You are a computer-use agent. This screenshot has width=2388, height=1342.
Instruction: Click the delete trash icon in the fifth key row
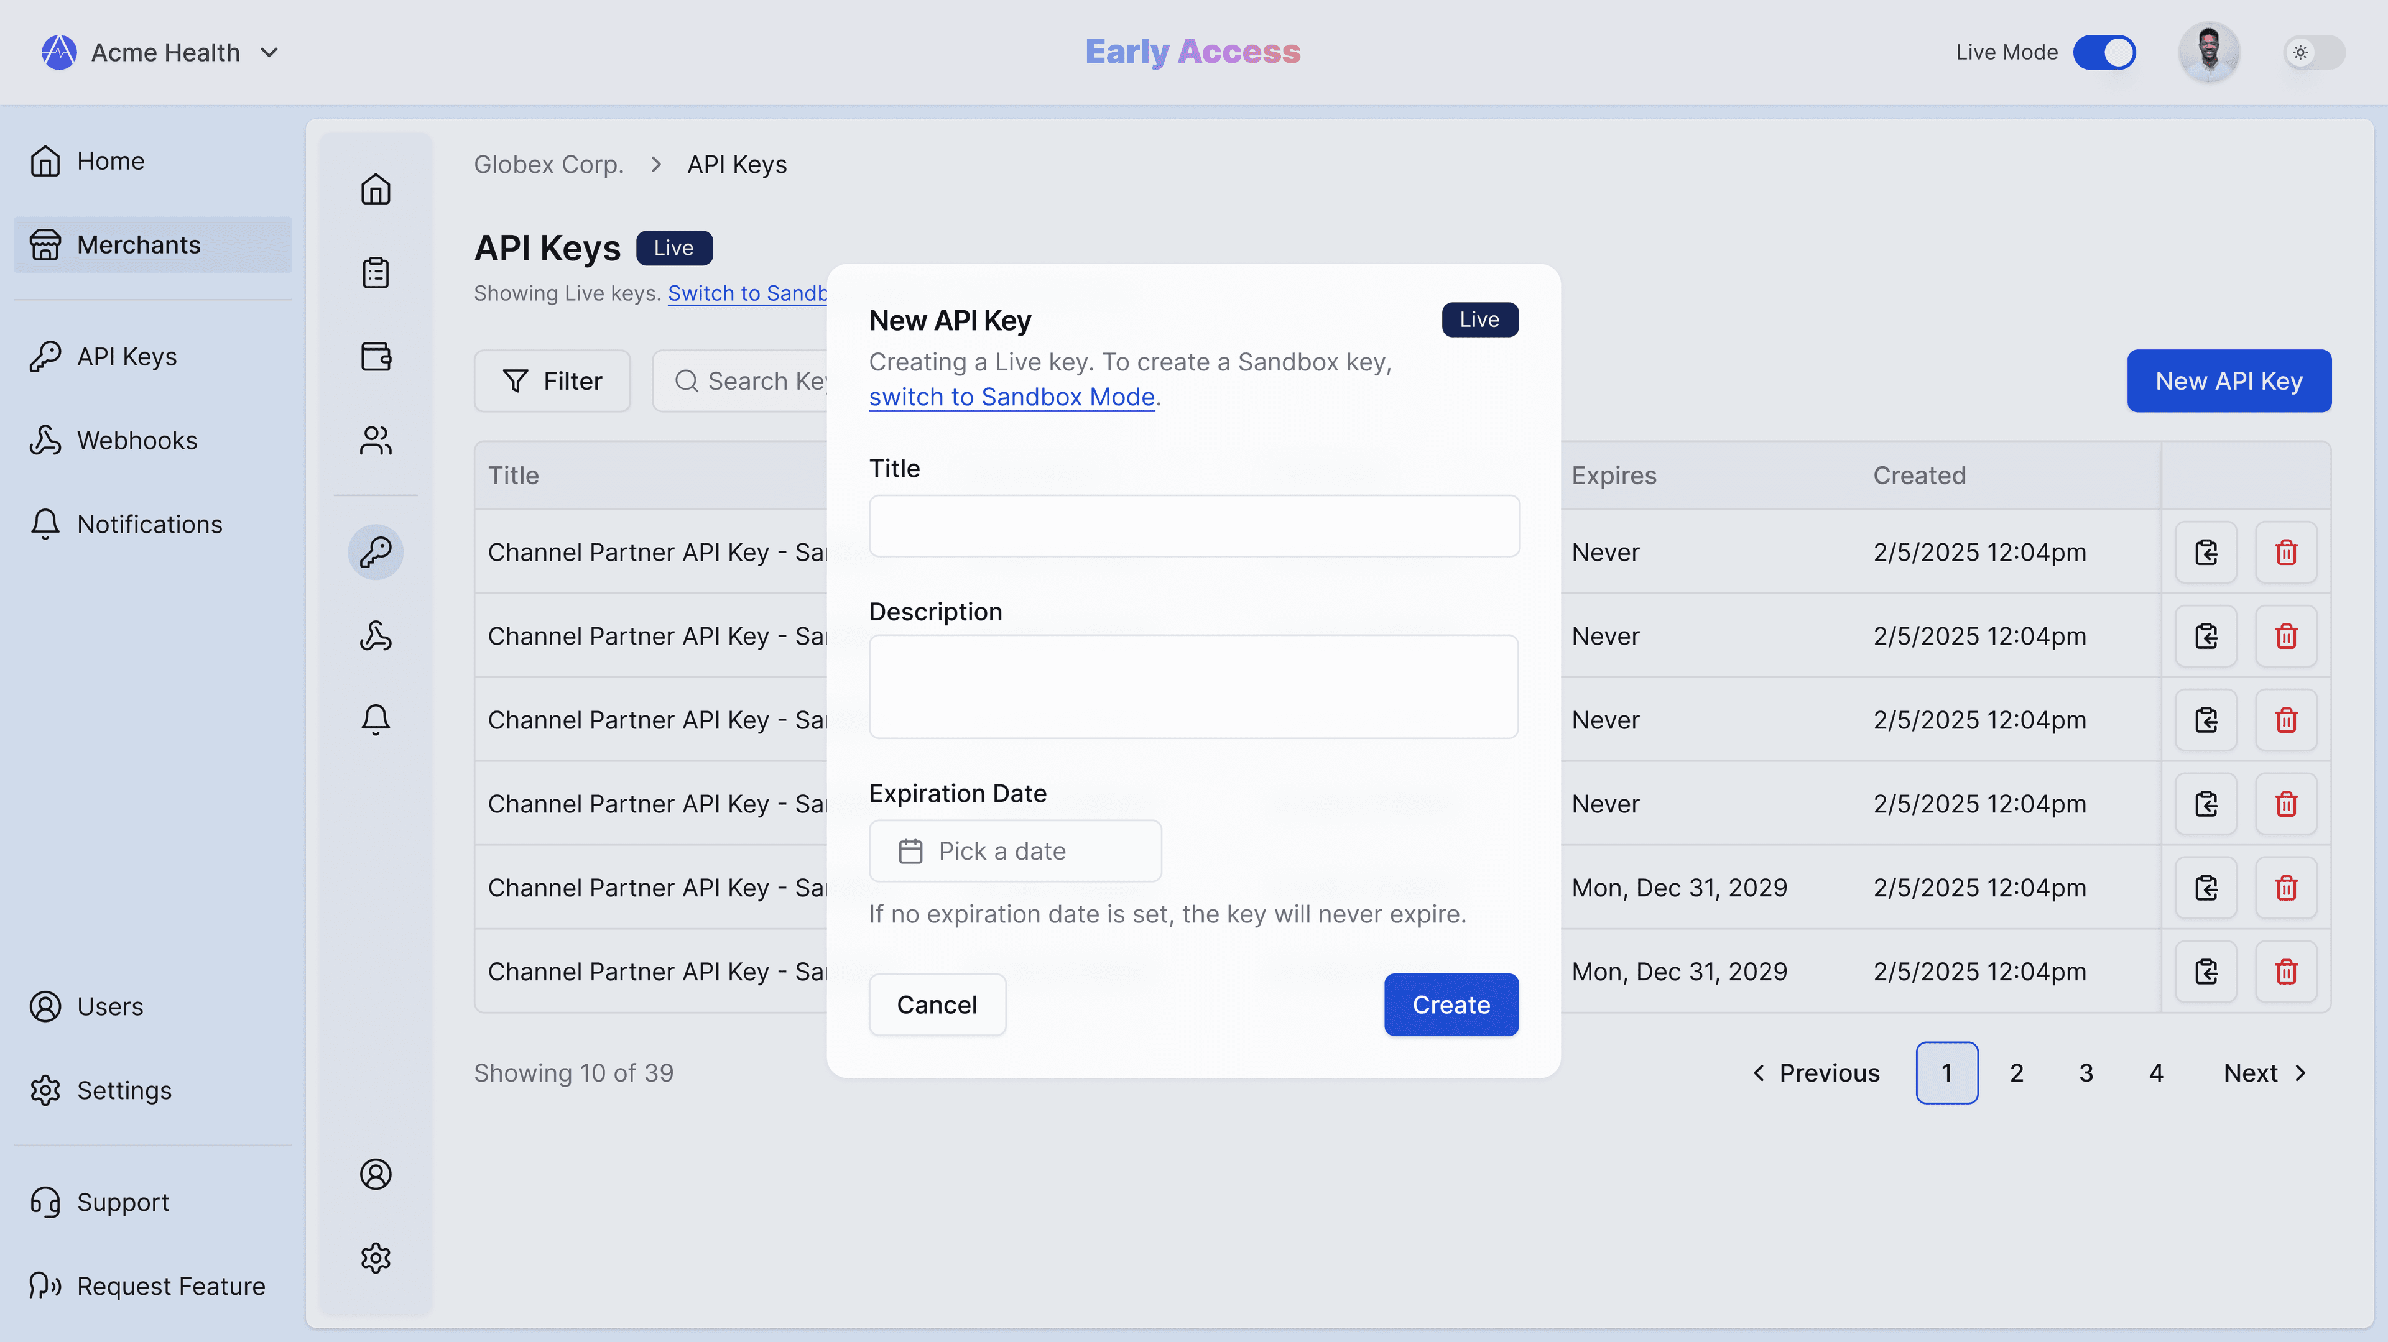[2286, 888]
